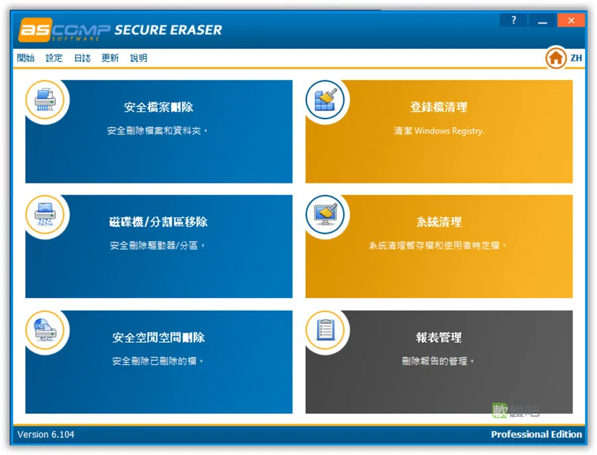Open the 登錄檔清理 tile
Image resolution: width=597 pixels, height=455 pixels.
[439, 132]
